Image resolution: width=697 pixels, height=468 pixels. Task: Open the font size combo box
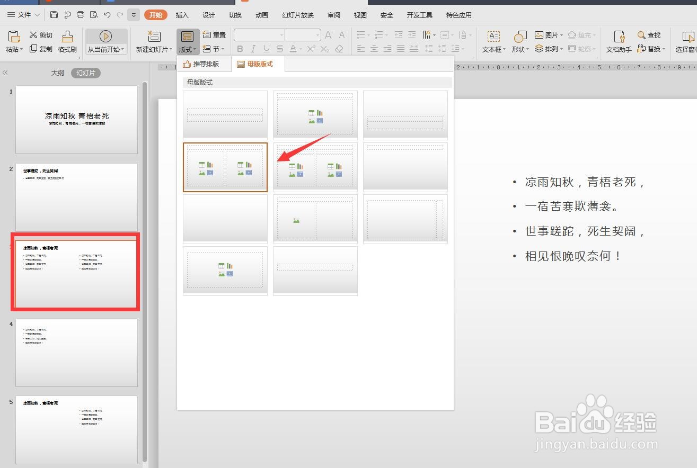pyautogui.click(x=303, y=35)
